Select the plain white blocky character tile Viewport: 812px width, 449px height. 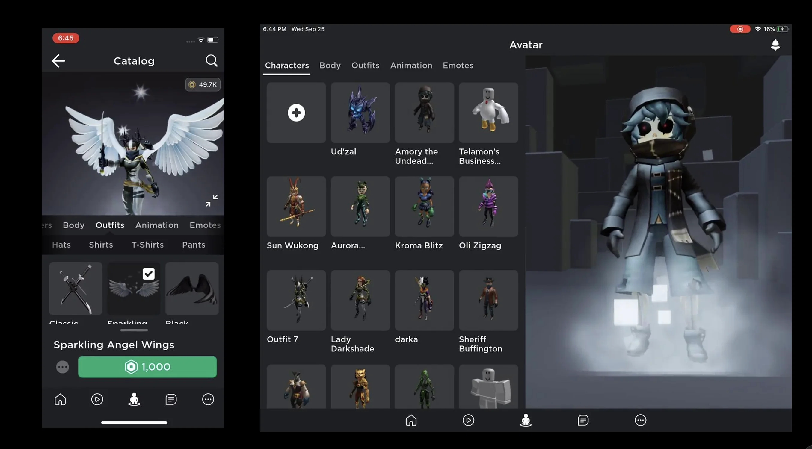click(x=488, y=387)
